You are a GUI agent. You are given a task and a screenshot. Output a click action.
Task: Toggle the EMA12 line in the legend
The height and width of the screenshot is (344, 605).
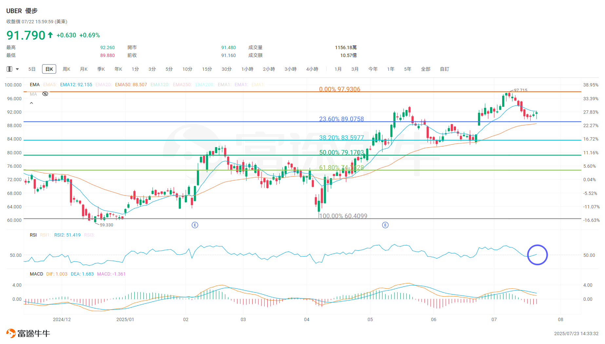point(76,85)
